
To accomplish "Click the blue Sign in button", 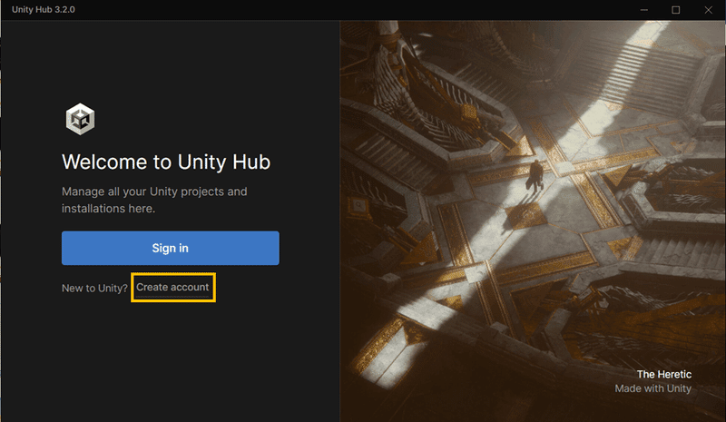I will click(171, 248).
